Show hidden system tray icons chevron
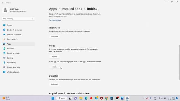Viewport: 180px width, 101px height. [x=144, y=98]
